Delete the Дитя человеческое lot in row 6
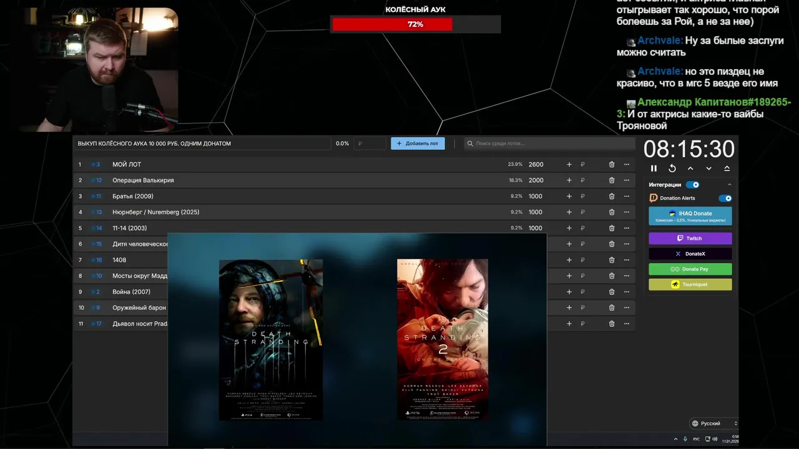This screenshot has width=799, height=449. tap(612, 244)
